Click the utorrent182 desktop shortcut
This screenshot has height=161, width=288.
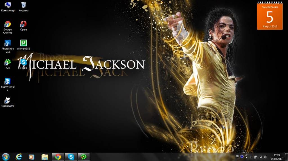click(x=24, y=43)
